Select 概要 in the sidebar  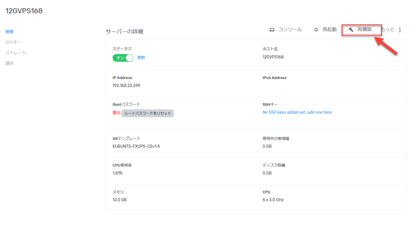[9, 31]
